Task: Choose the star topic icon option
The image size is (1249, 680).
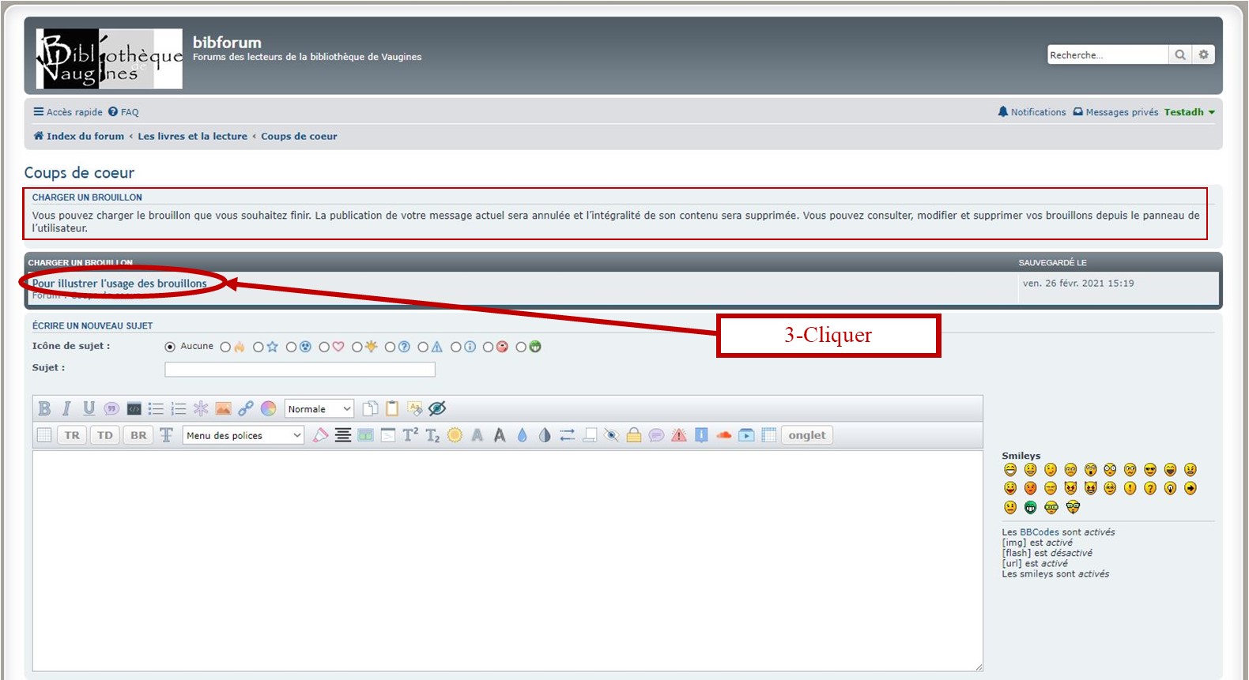Action: (258, 347)
